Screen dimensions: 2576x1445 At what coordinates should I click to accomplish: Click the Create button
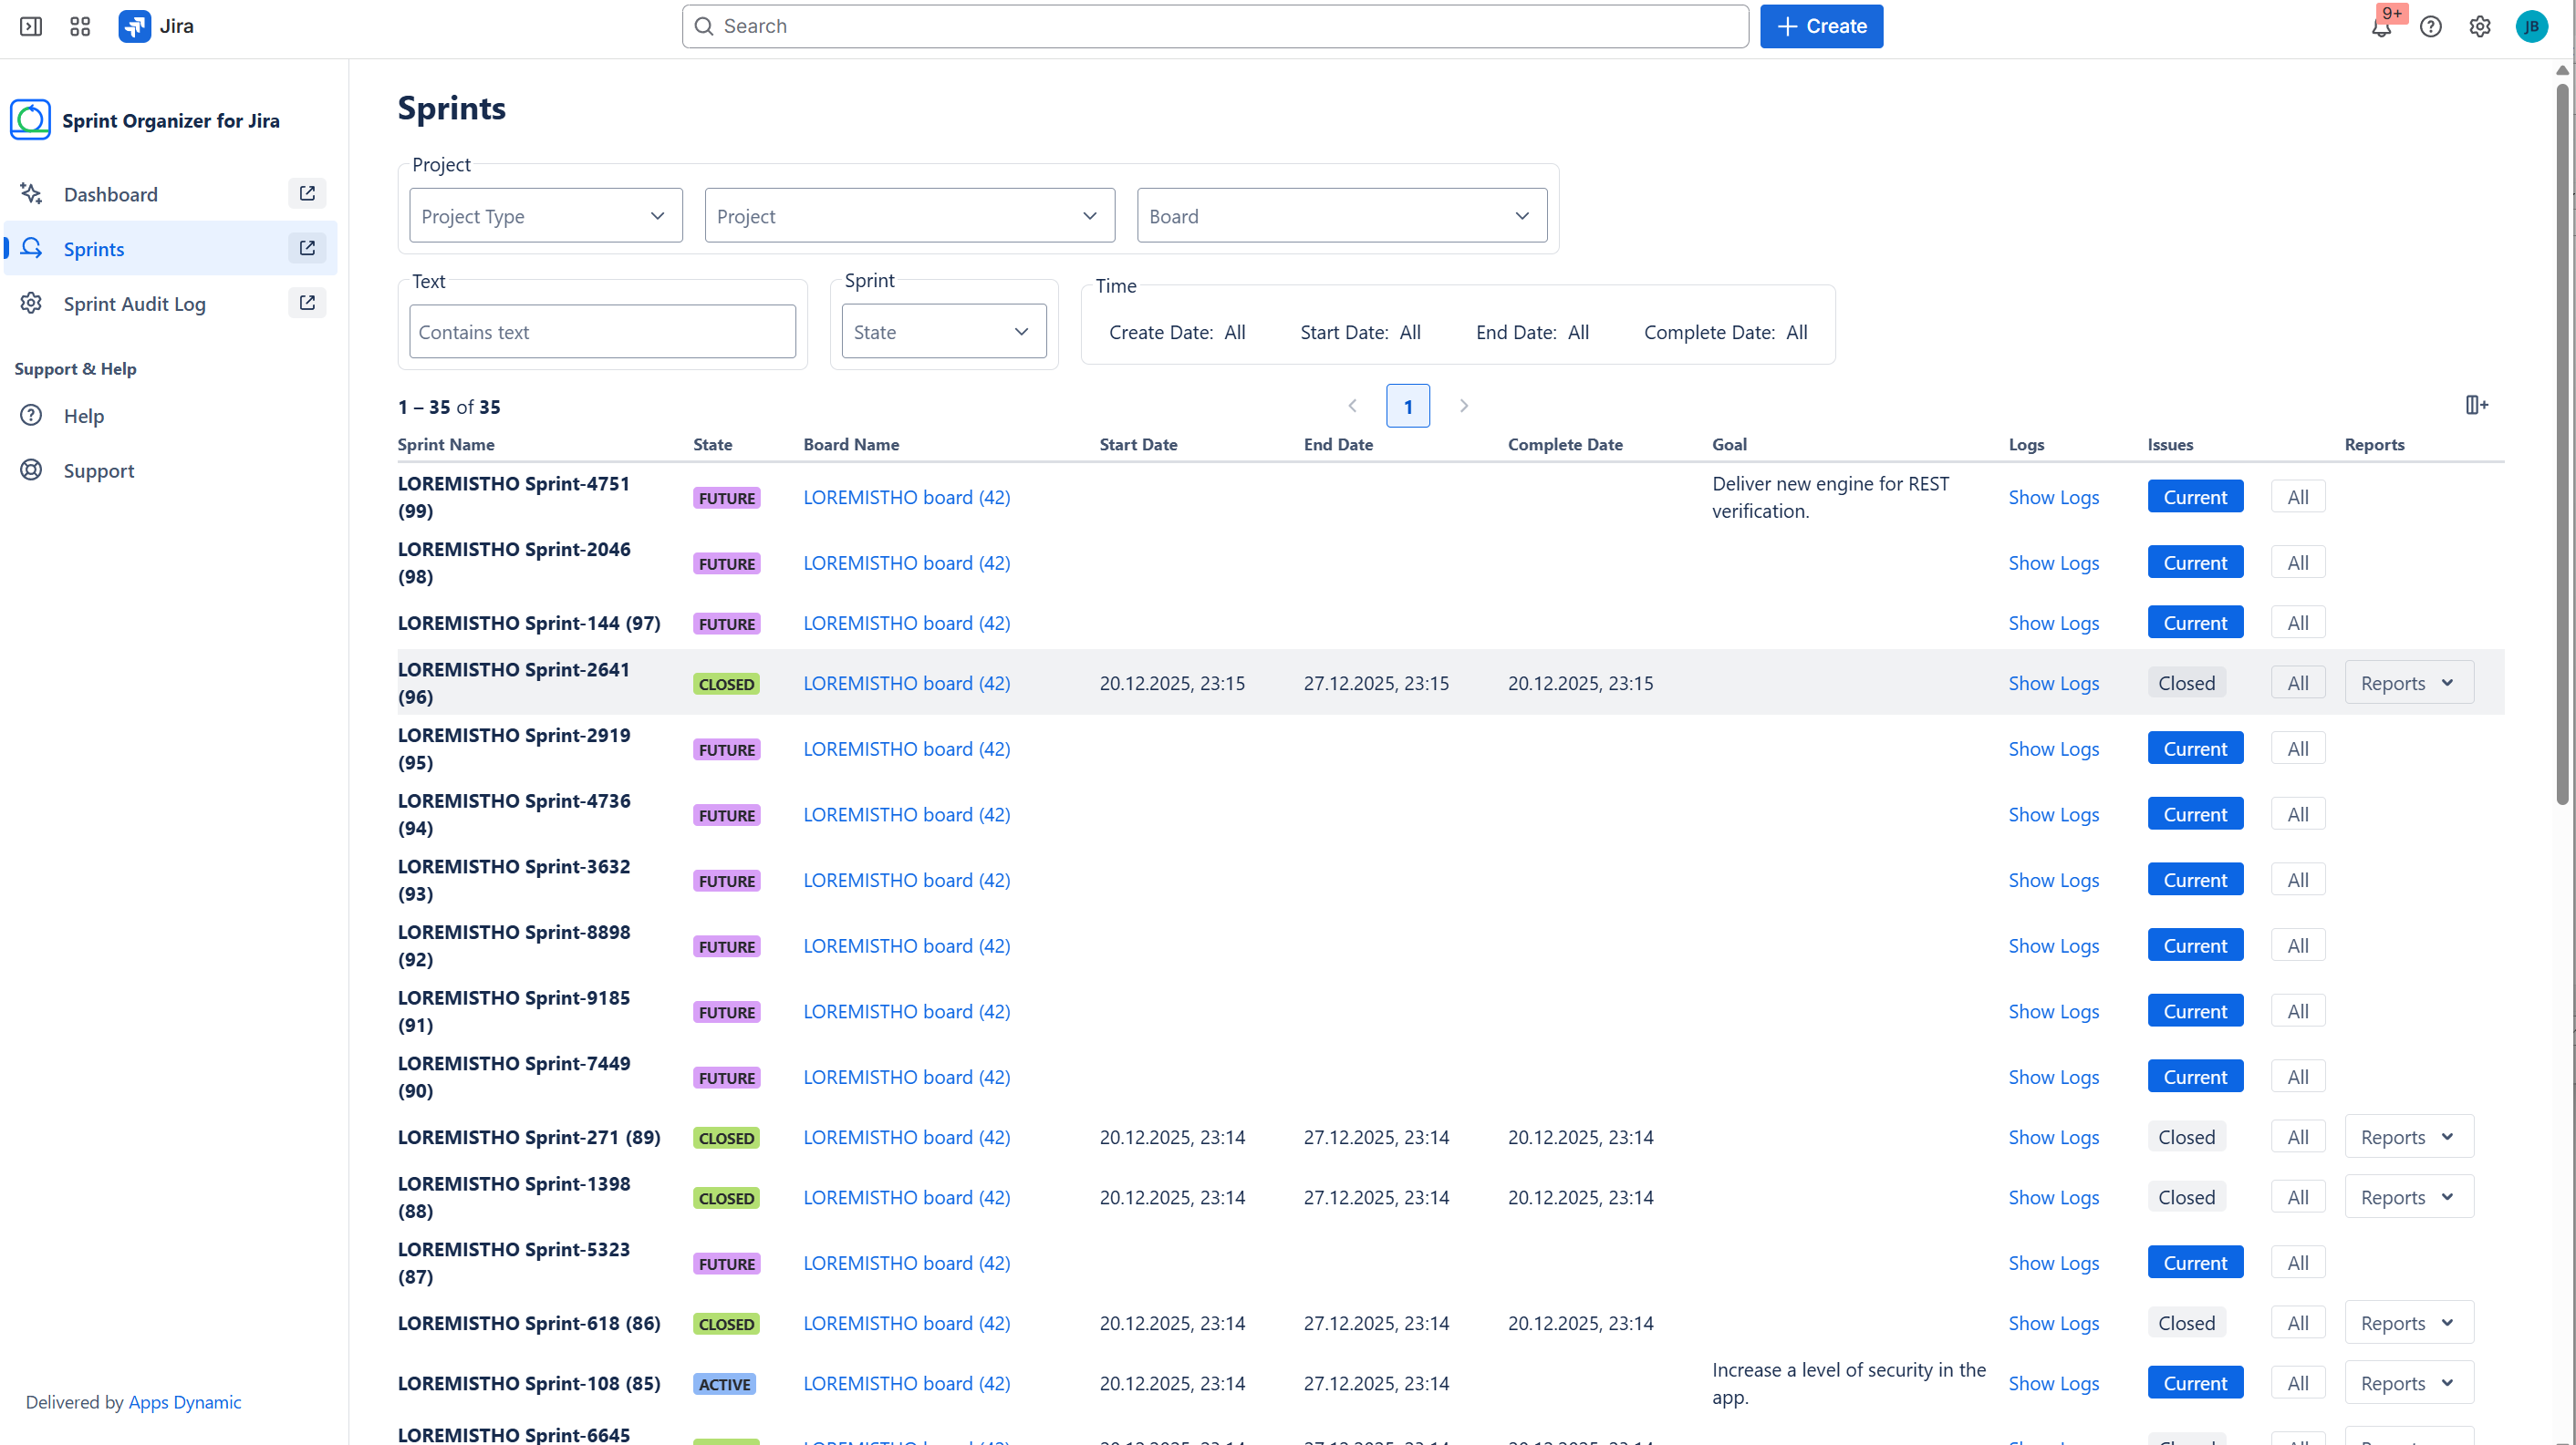[1821, 26]
